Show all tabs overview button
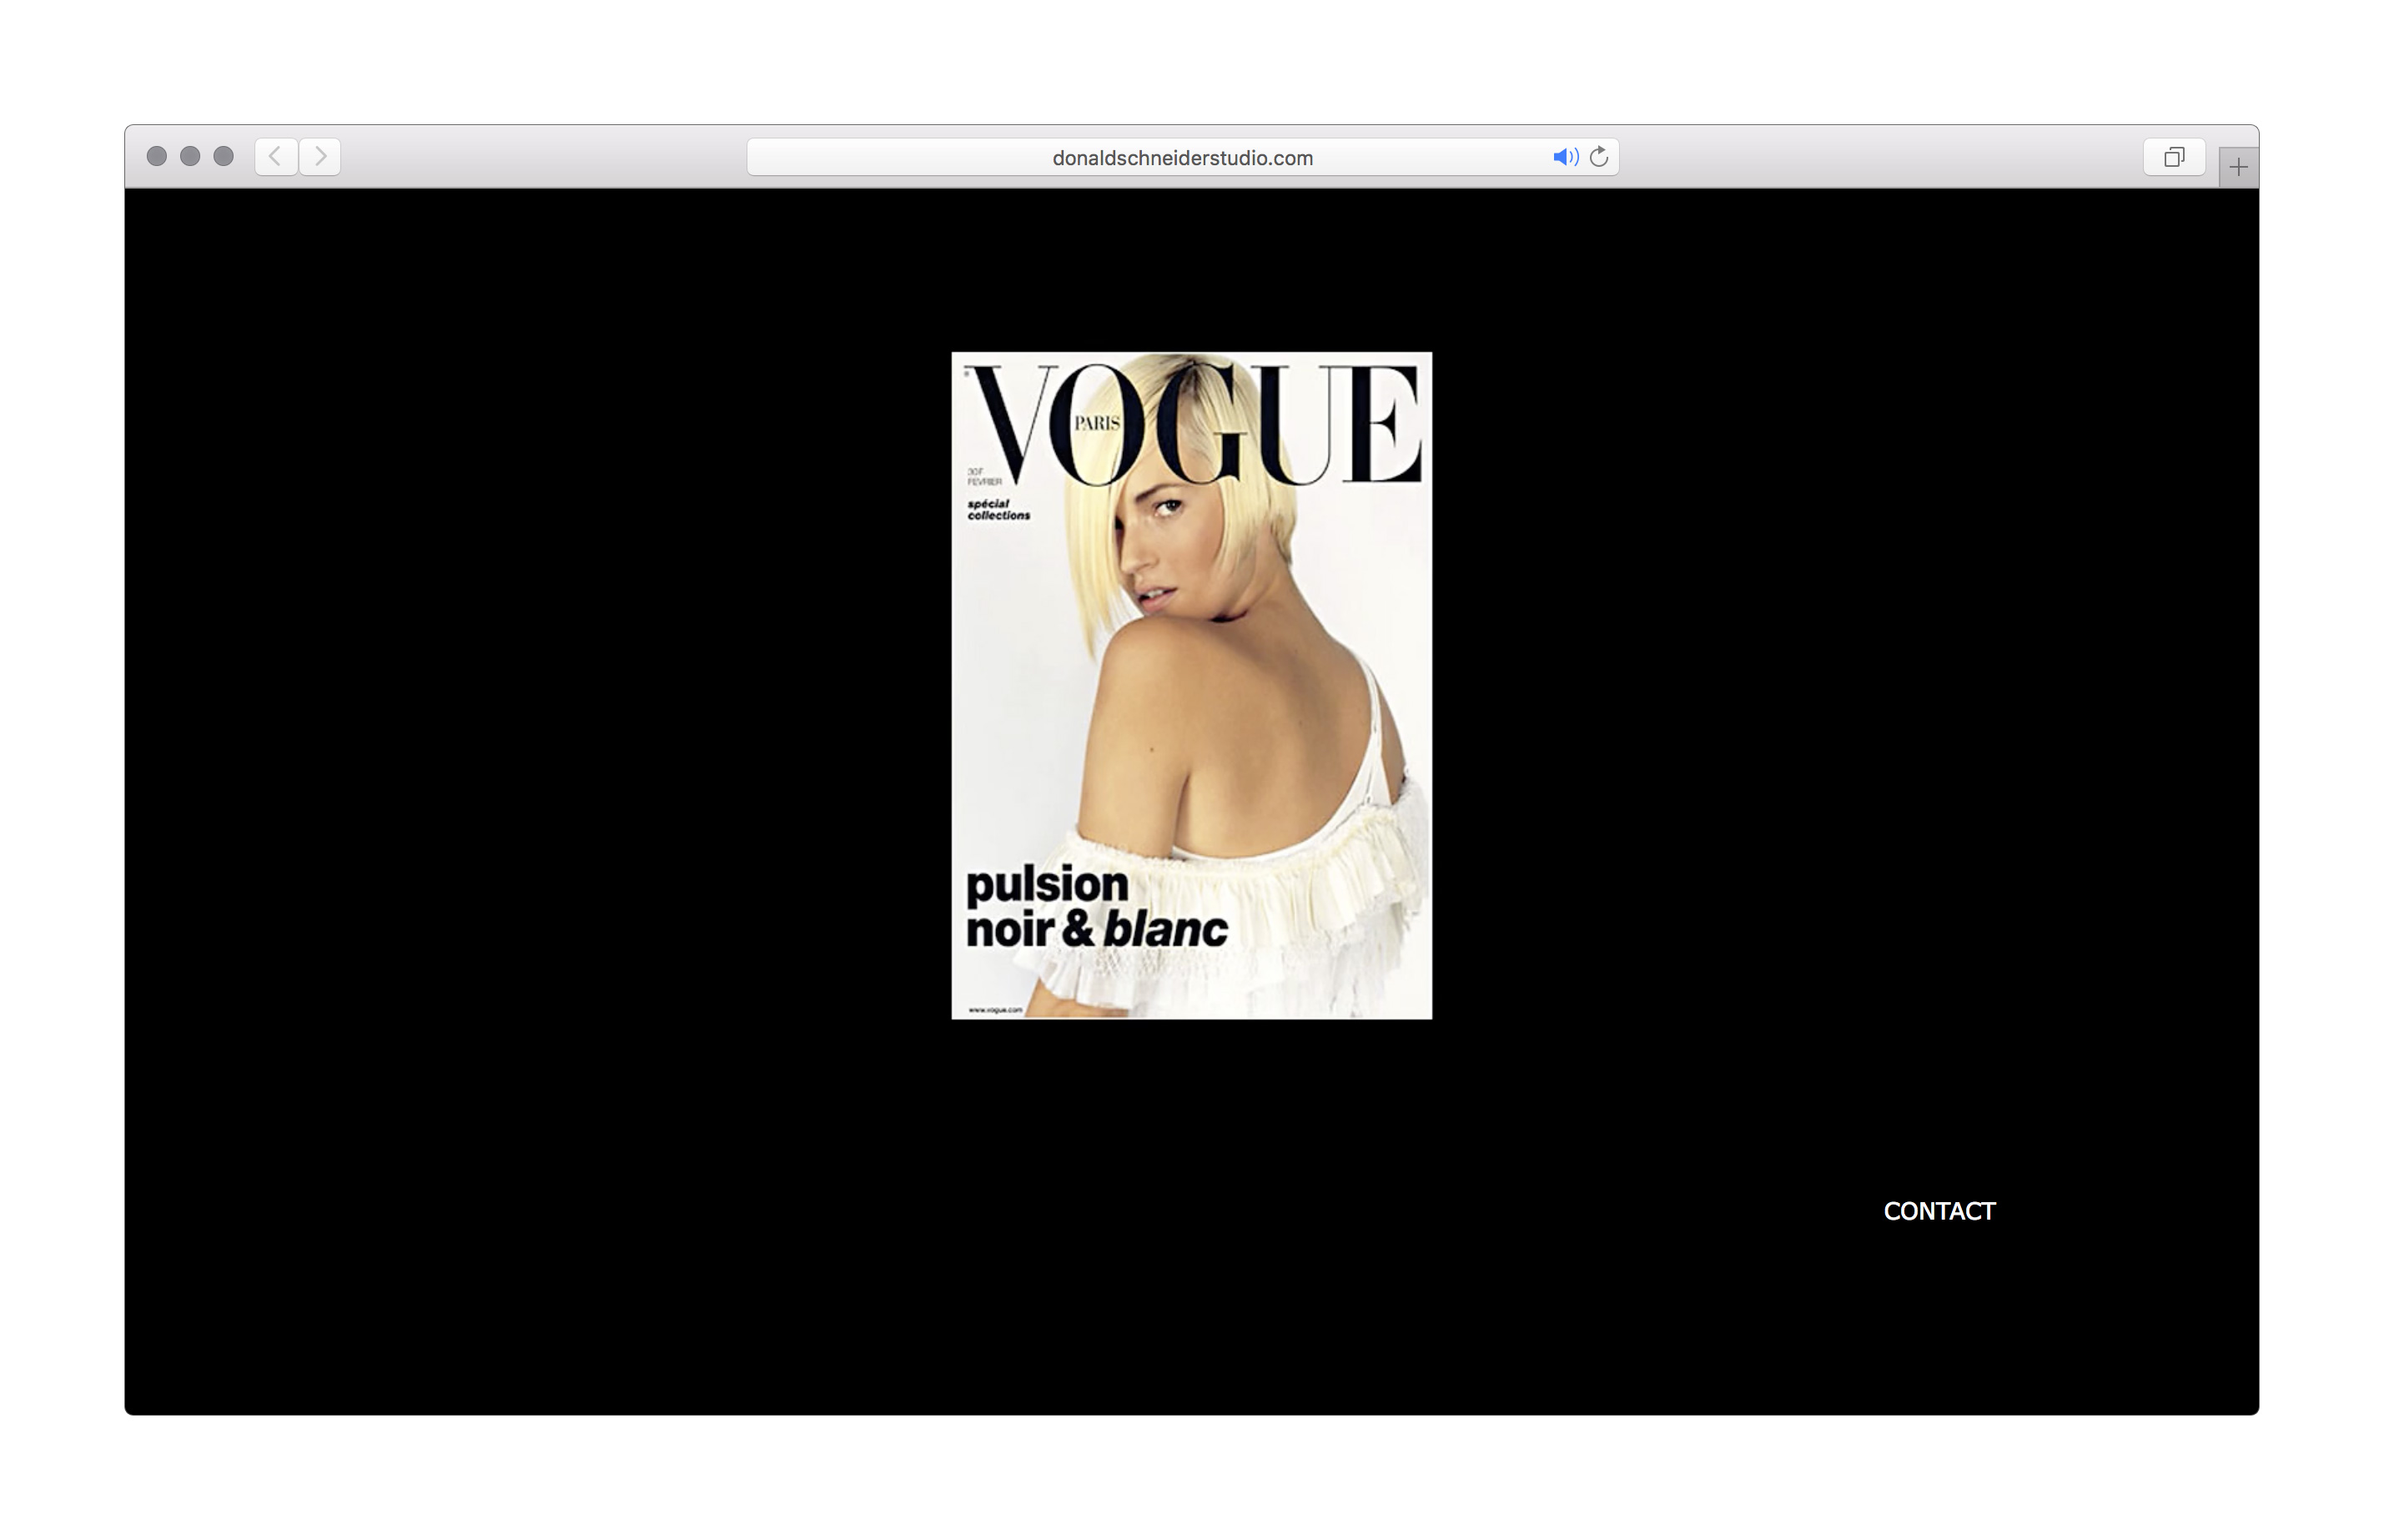Image resolution: width=2384 pixels, height=1540 pixels. point(2174,157)
